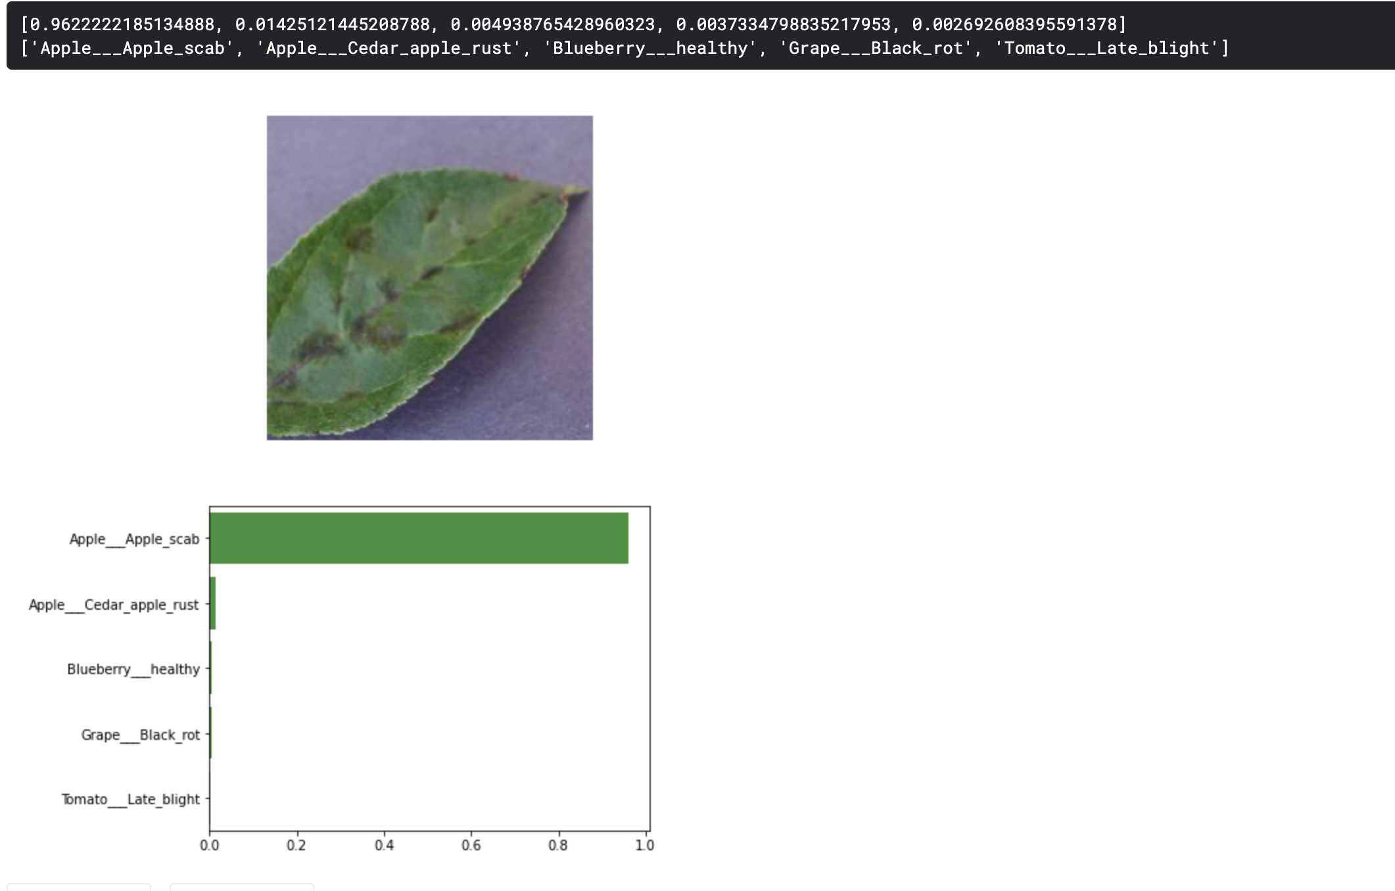
Task: Click the 0.6 x-axis tick label
Action: click(471, 845)
